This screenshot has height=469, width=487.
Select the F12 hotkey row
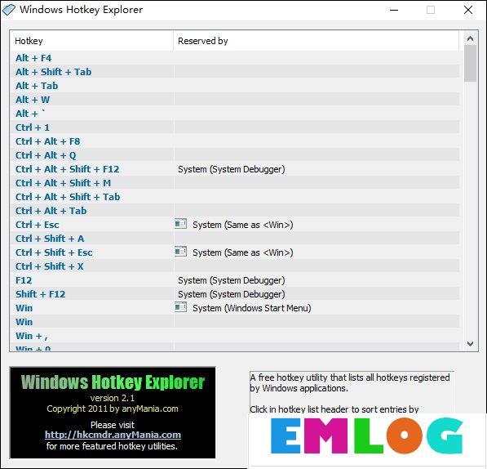[x=235, y=280]
